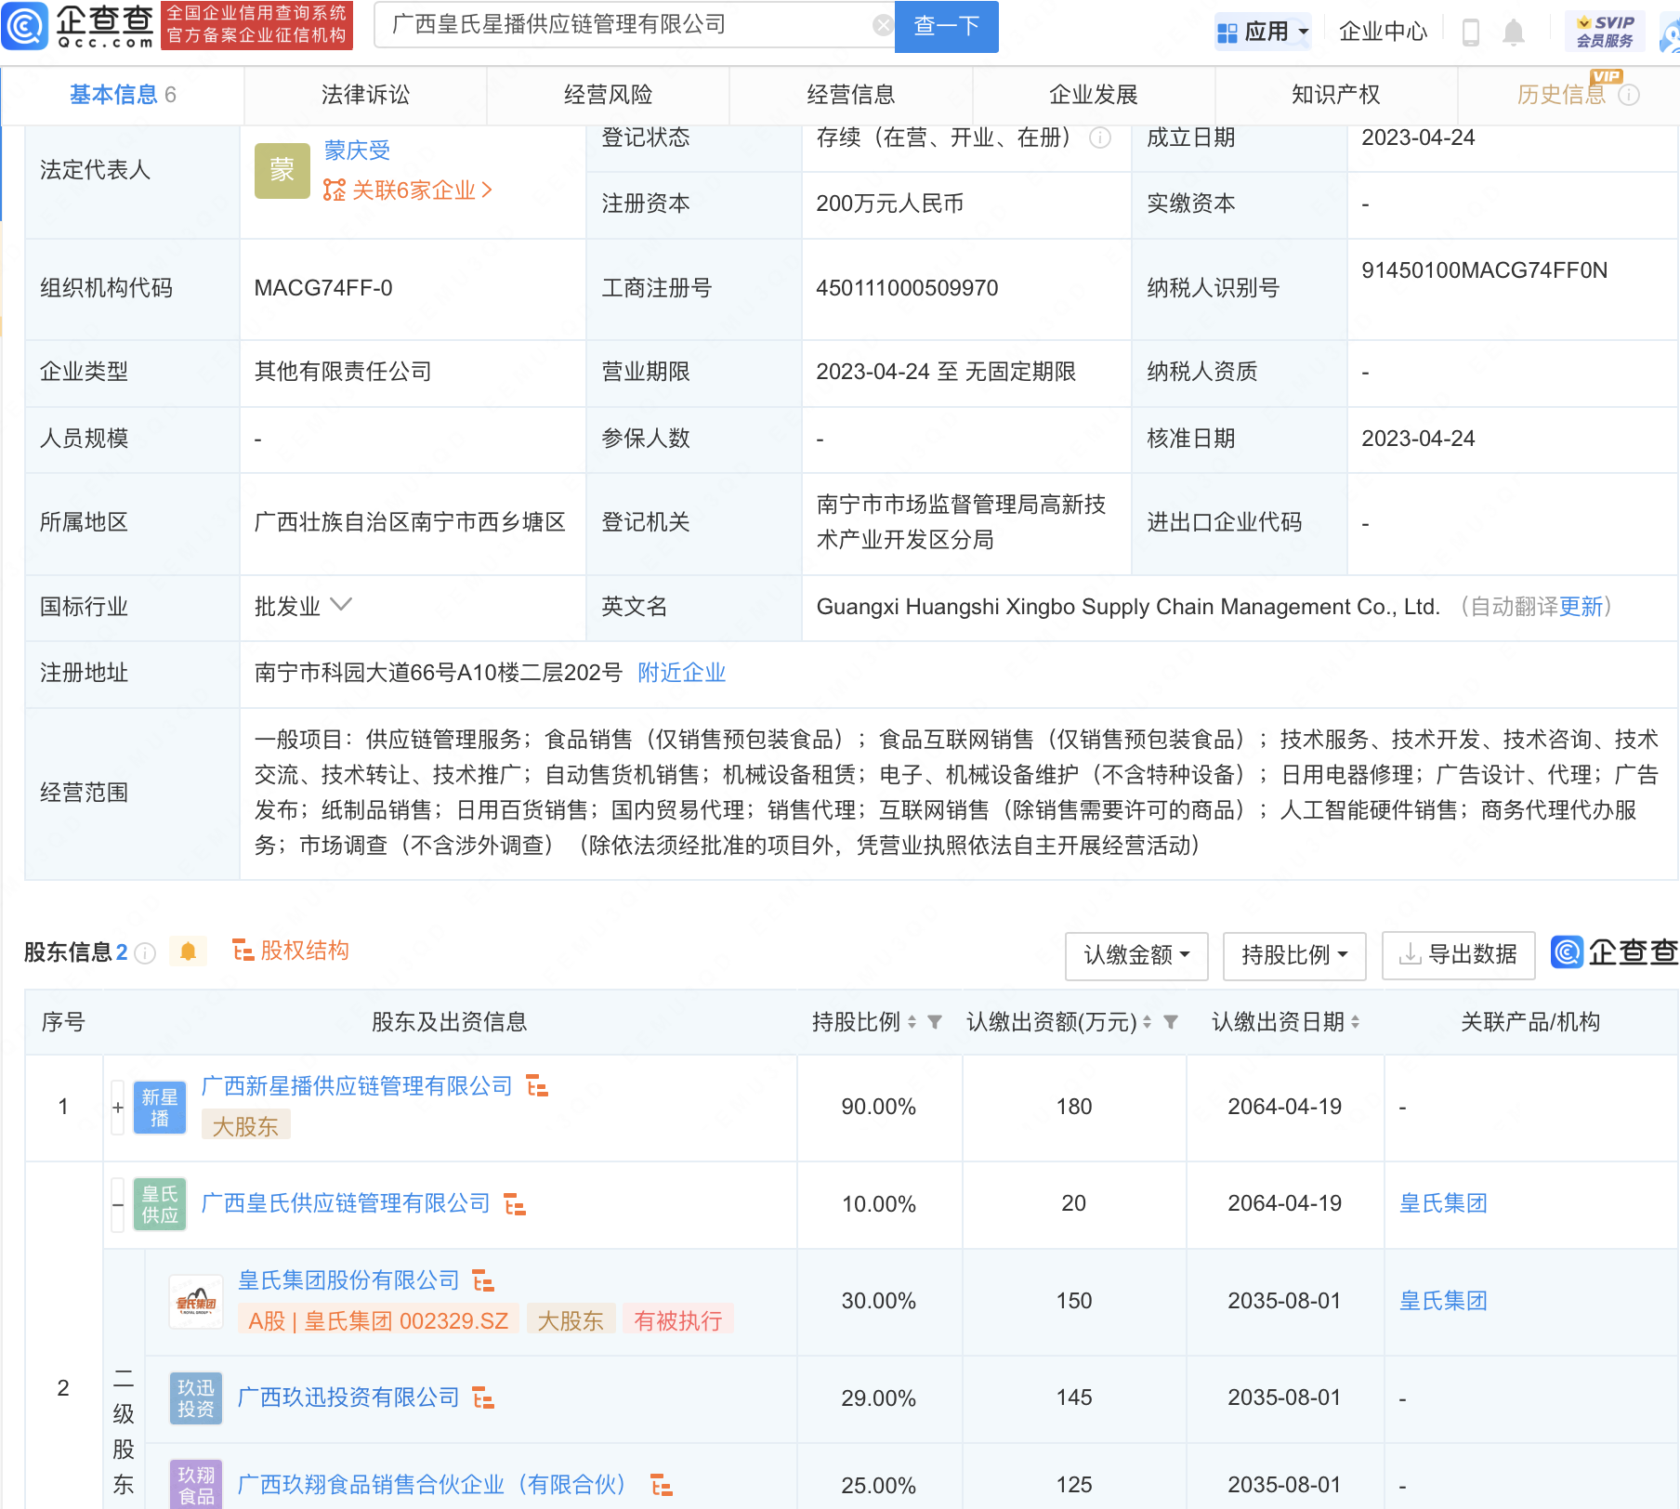Click 附近企业 nearby companies link
Image resolution: width=1680 pixels, height=1509 pixels.
click(681, 673)
